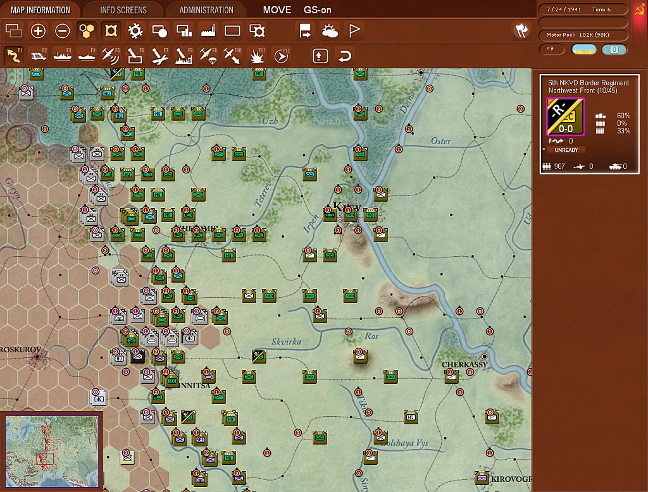The width and height of the screenshot is (648, 492).
Task: Click the rectangle-with-circle toolbar icon
Action: point(159,30)
